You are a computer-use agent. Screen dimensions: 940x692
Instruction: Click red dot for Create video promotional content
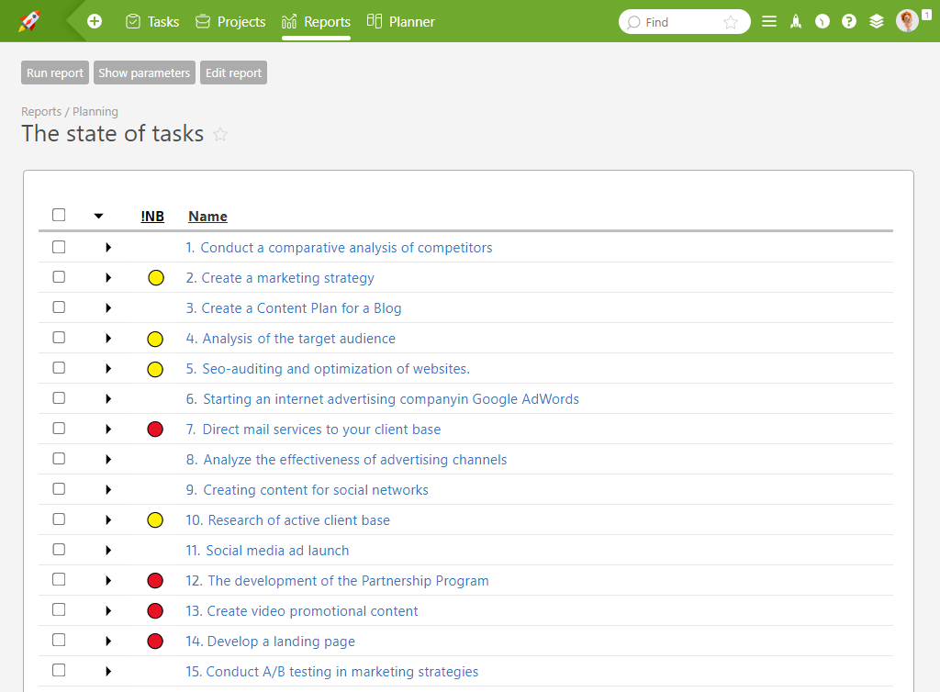(155, 610)
